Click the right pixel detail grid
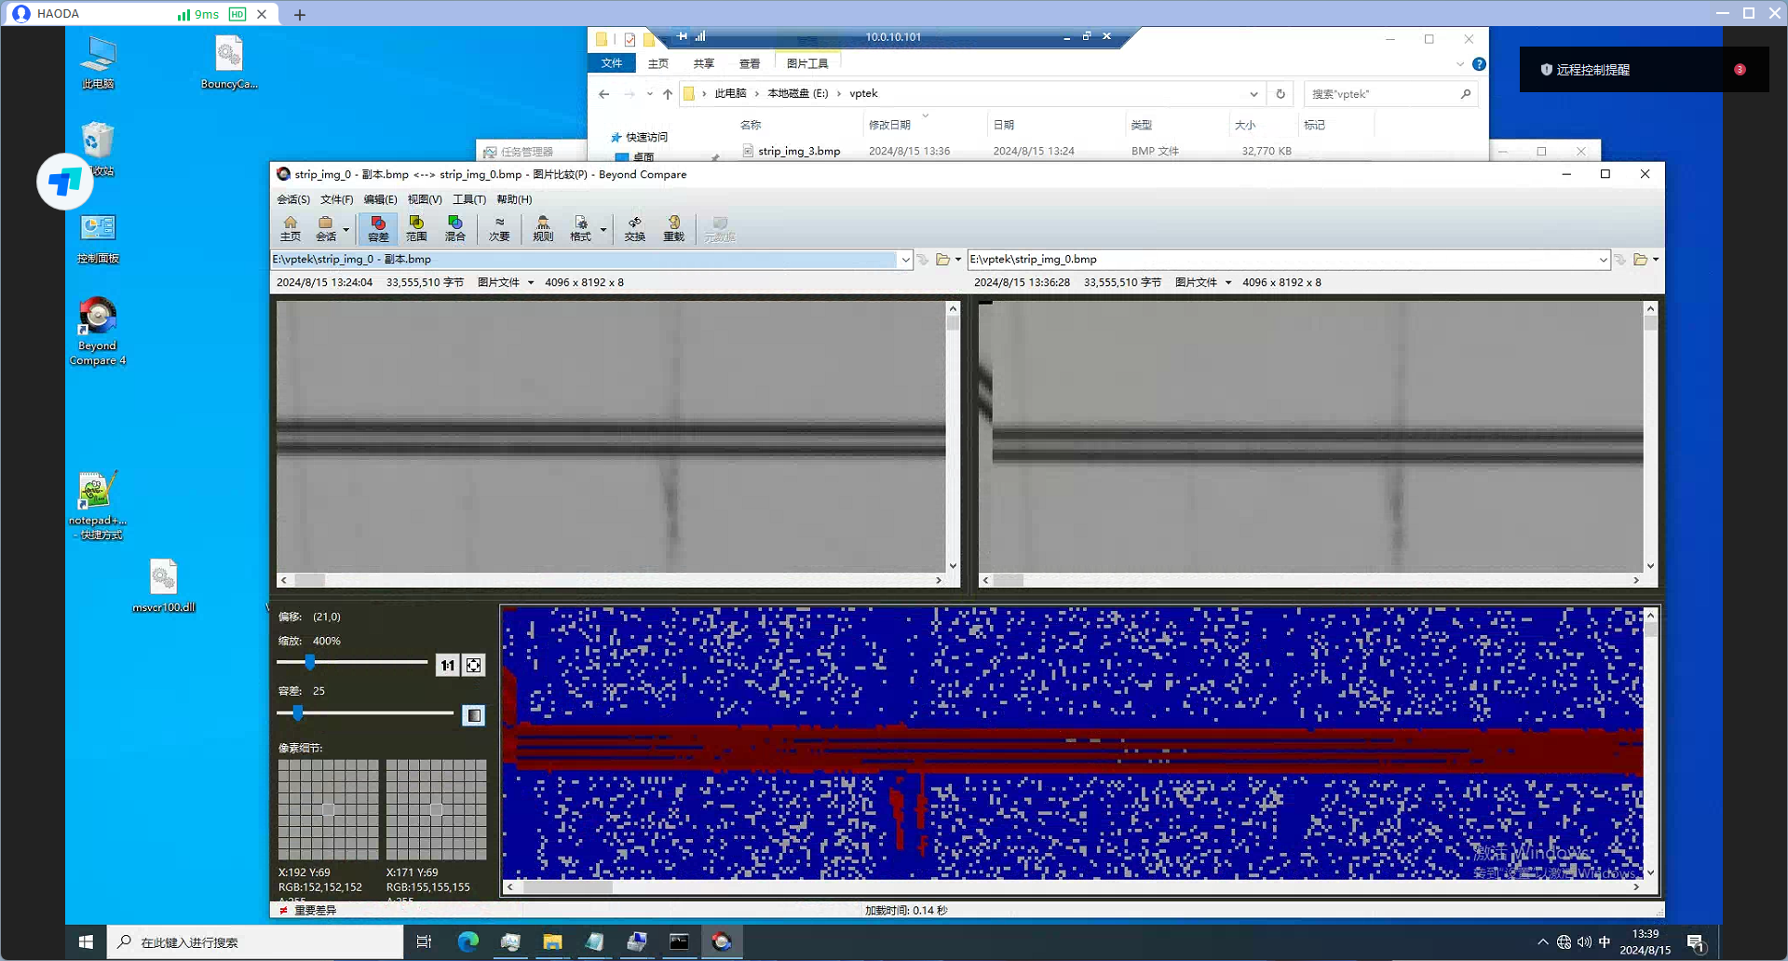Screen dimensions: 1788x961 [x=436, y=809]
